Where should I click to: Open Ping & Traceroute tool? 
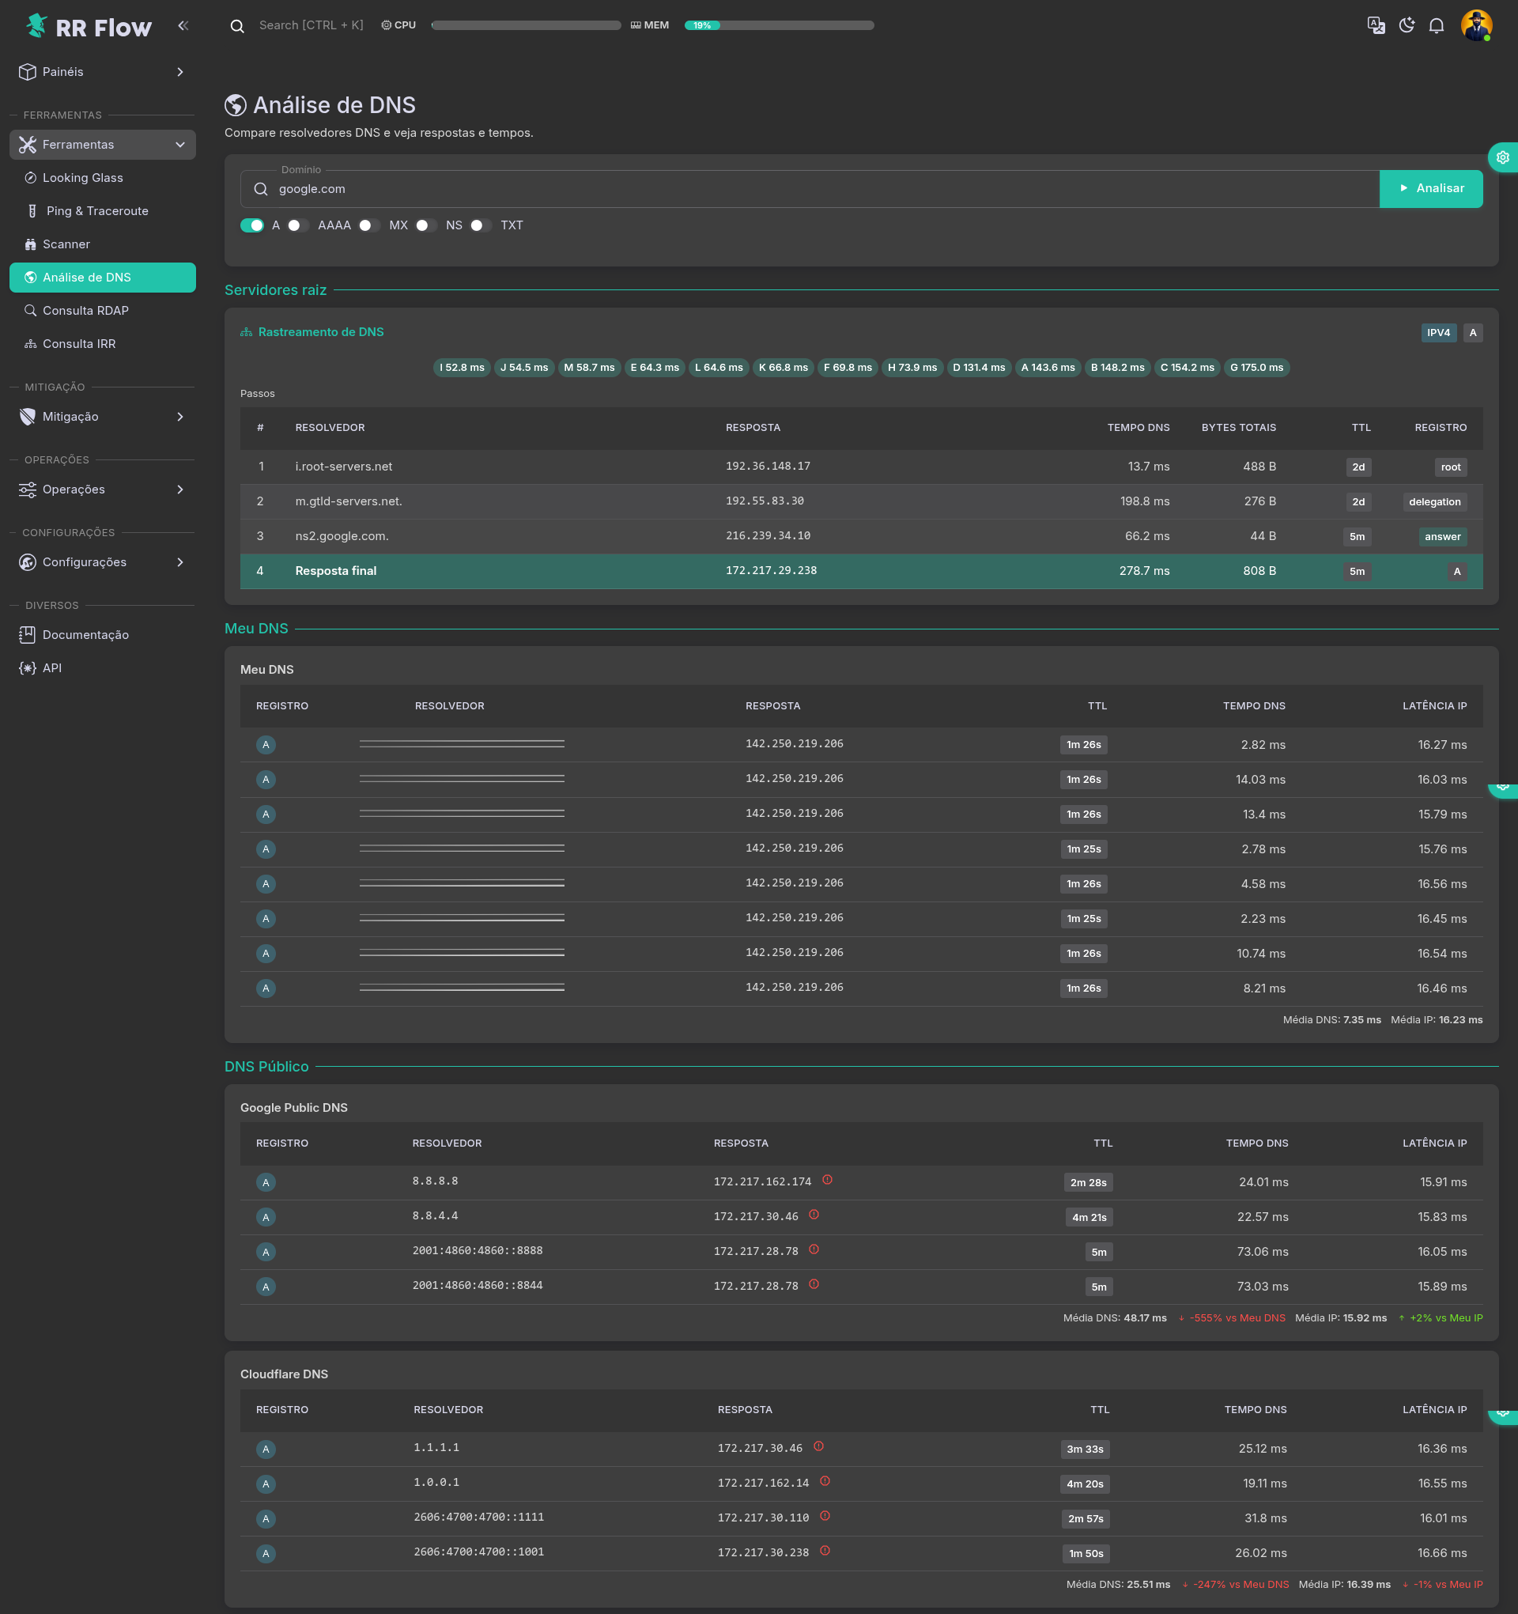[97, 211]
